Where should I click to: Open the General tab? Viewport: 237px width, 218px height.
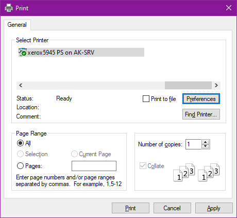(17, 25)
